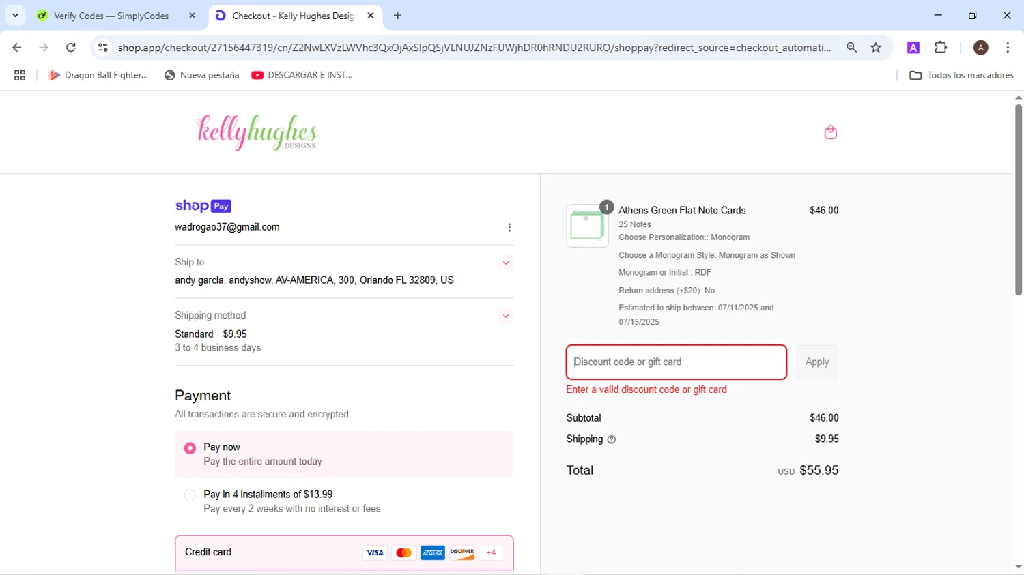Apply the discount code button
The width and height of the screenshot is (1024, 575).
[817, 362]
